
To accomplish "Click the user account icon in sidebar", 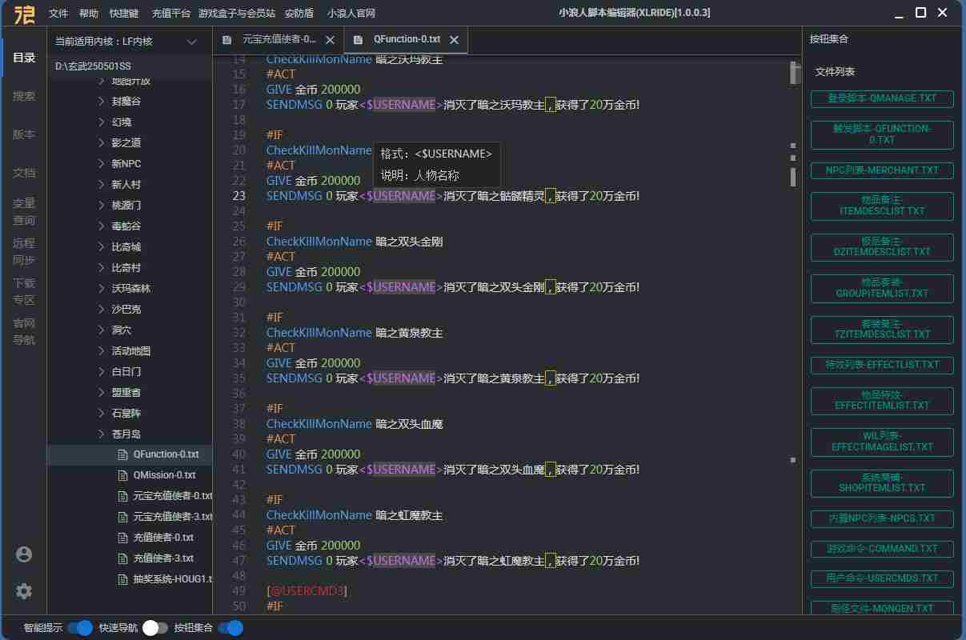I will (24, 554).
